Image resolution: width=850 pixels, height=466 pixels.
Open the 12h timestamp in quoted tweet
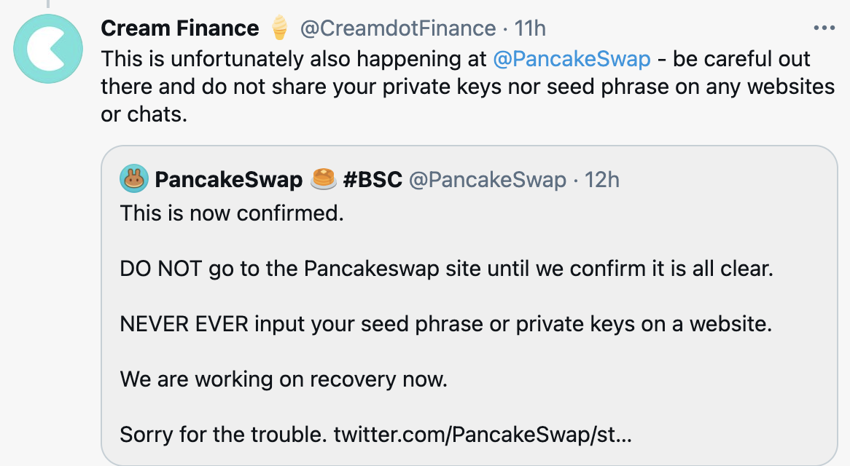click(601, 179)
